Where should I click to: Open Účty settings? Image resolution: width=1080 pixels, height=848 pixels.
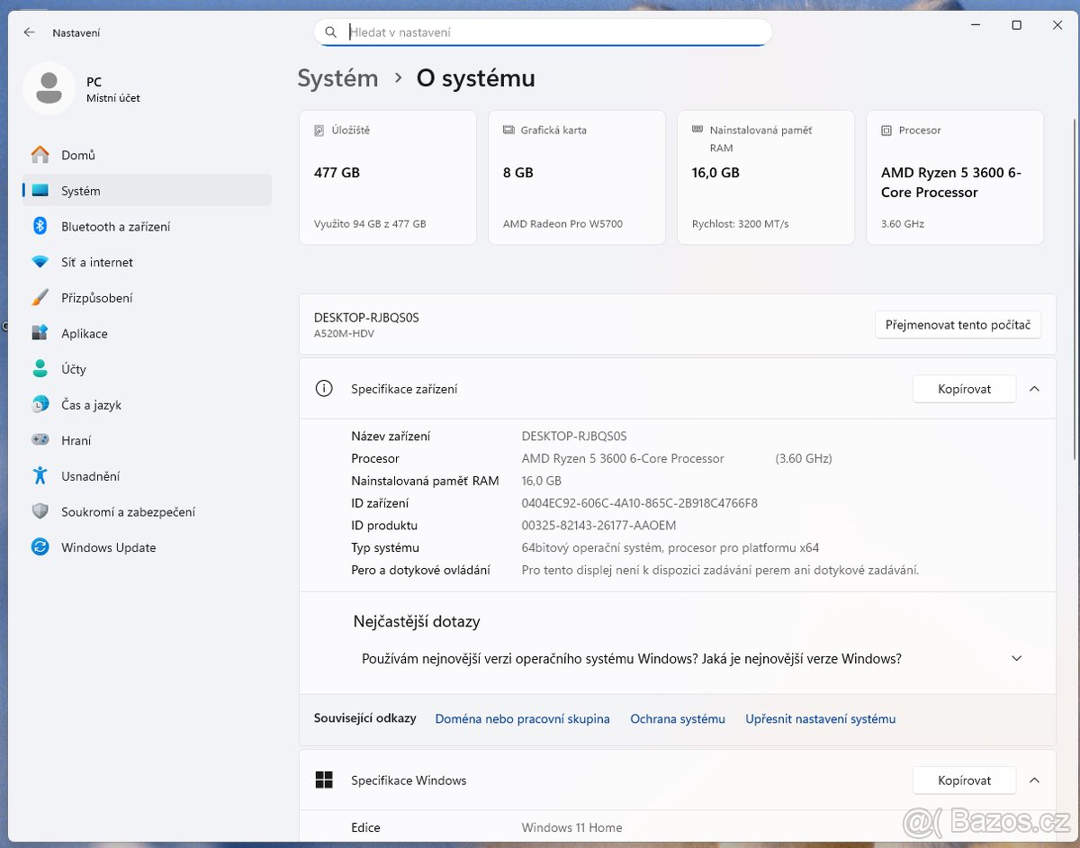tap(73, 369)
